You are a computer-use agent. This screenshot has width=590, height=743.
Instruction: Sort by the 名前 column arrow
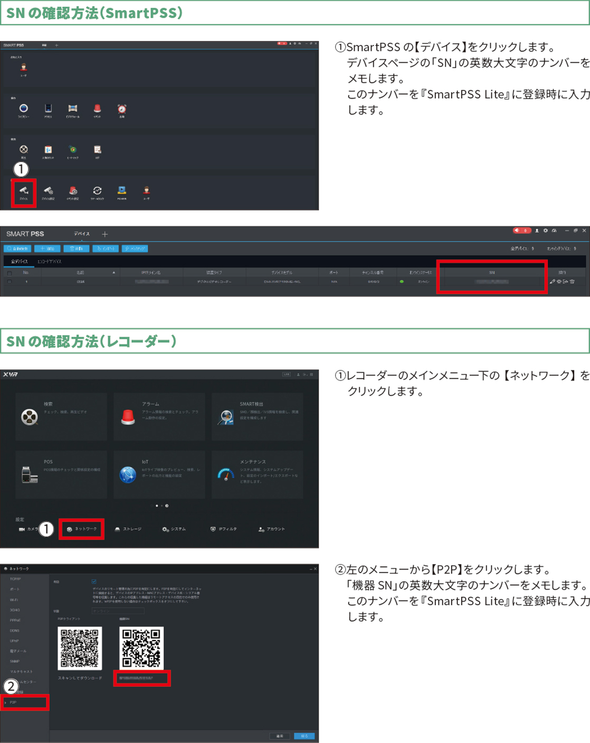(x=113, y=273)
